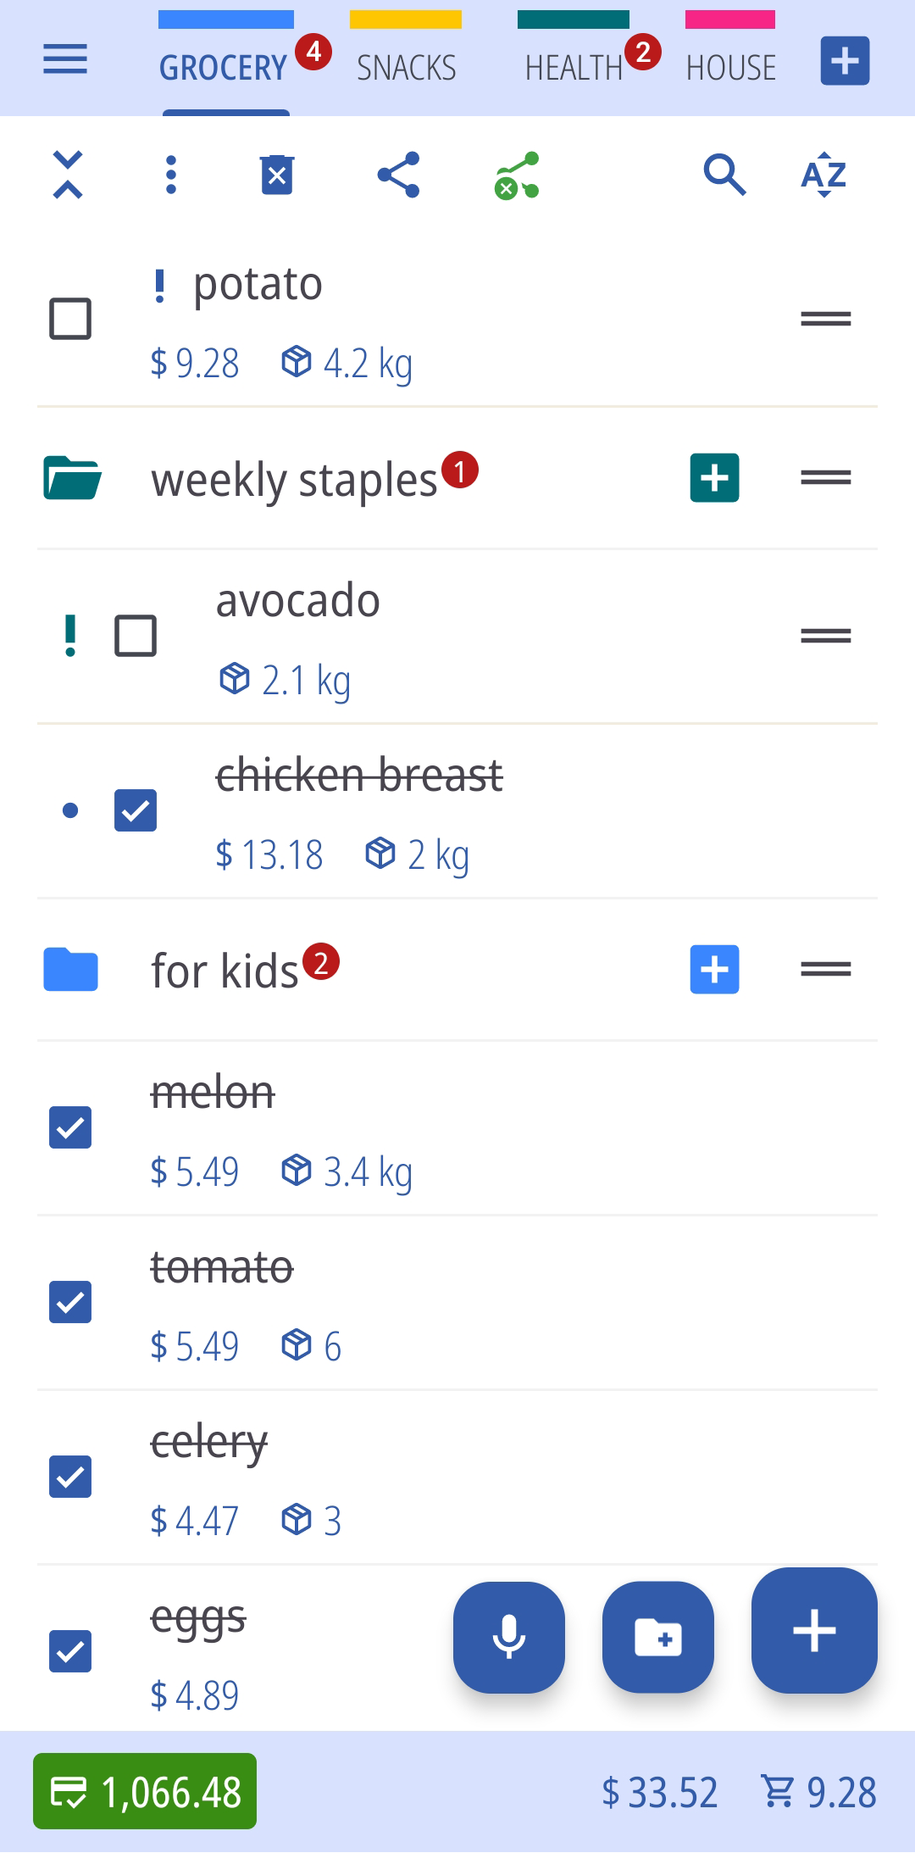915x1853 pixels.
Task: Check the potato checkbox
Action: click(x=70, y=319)
